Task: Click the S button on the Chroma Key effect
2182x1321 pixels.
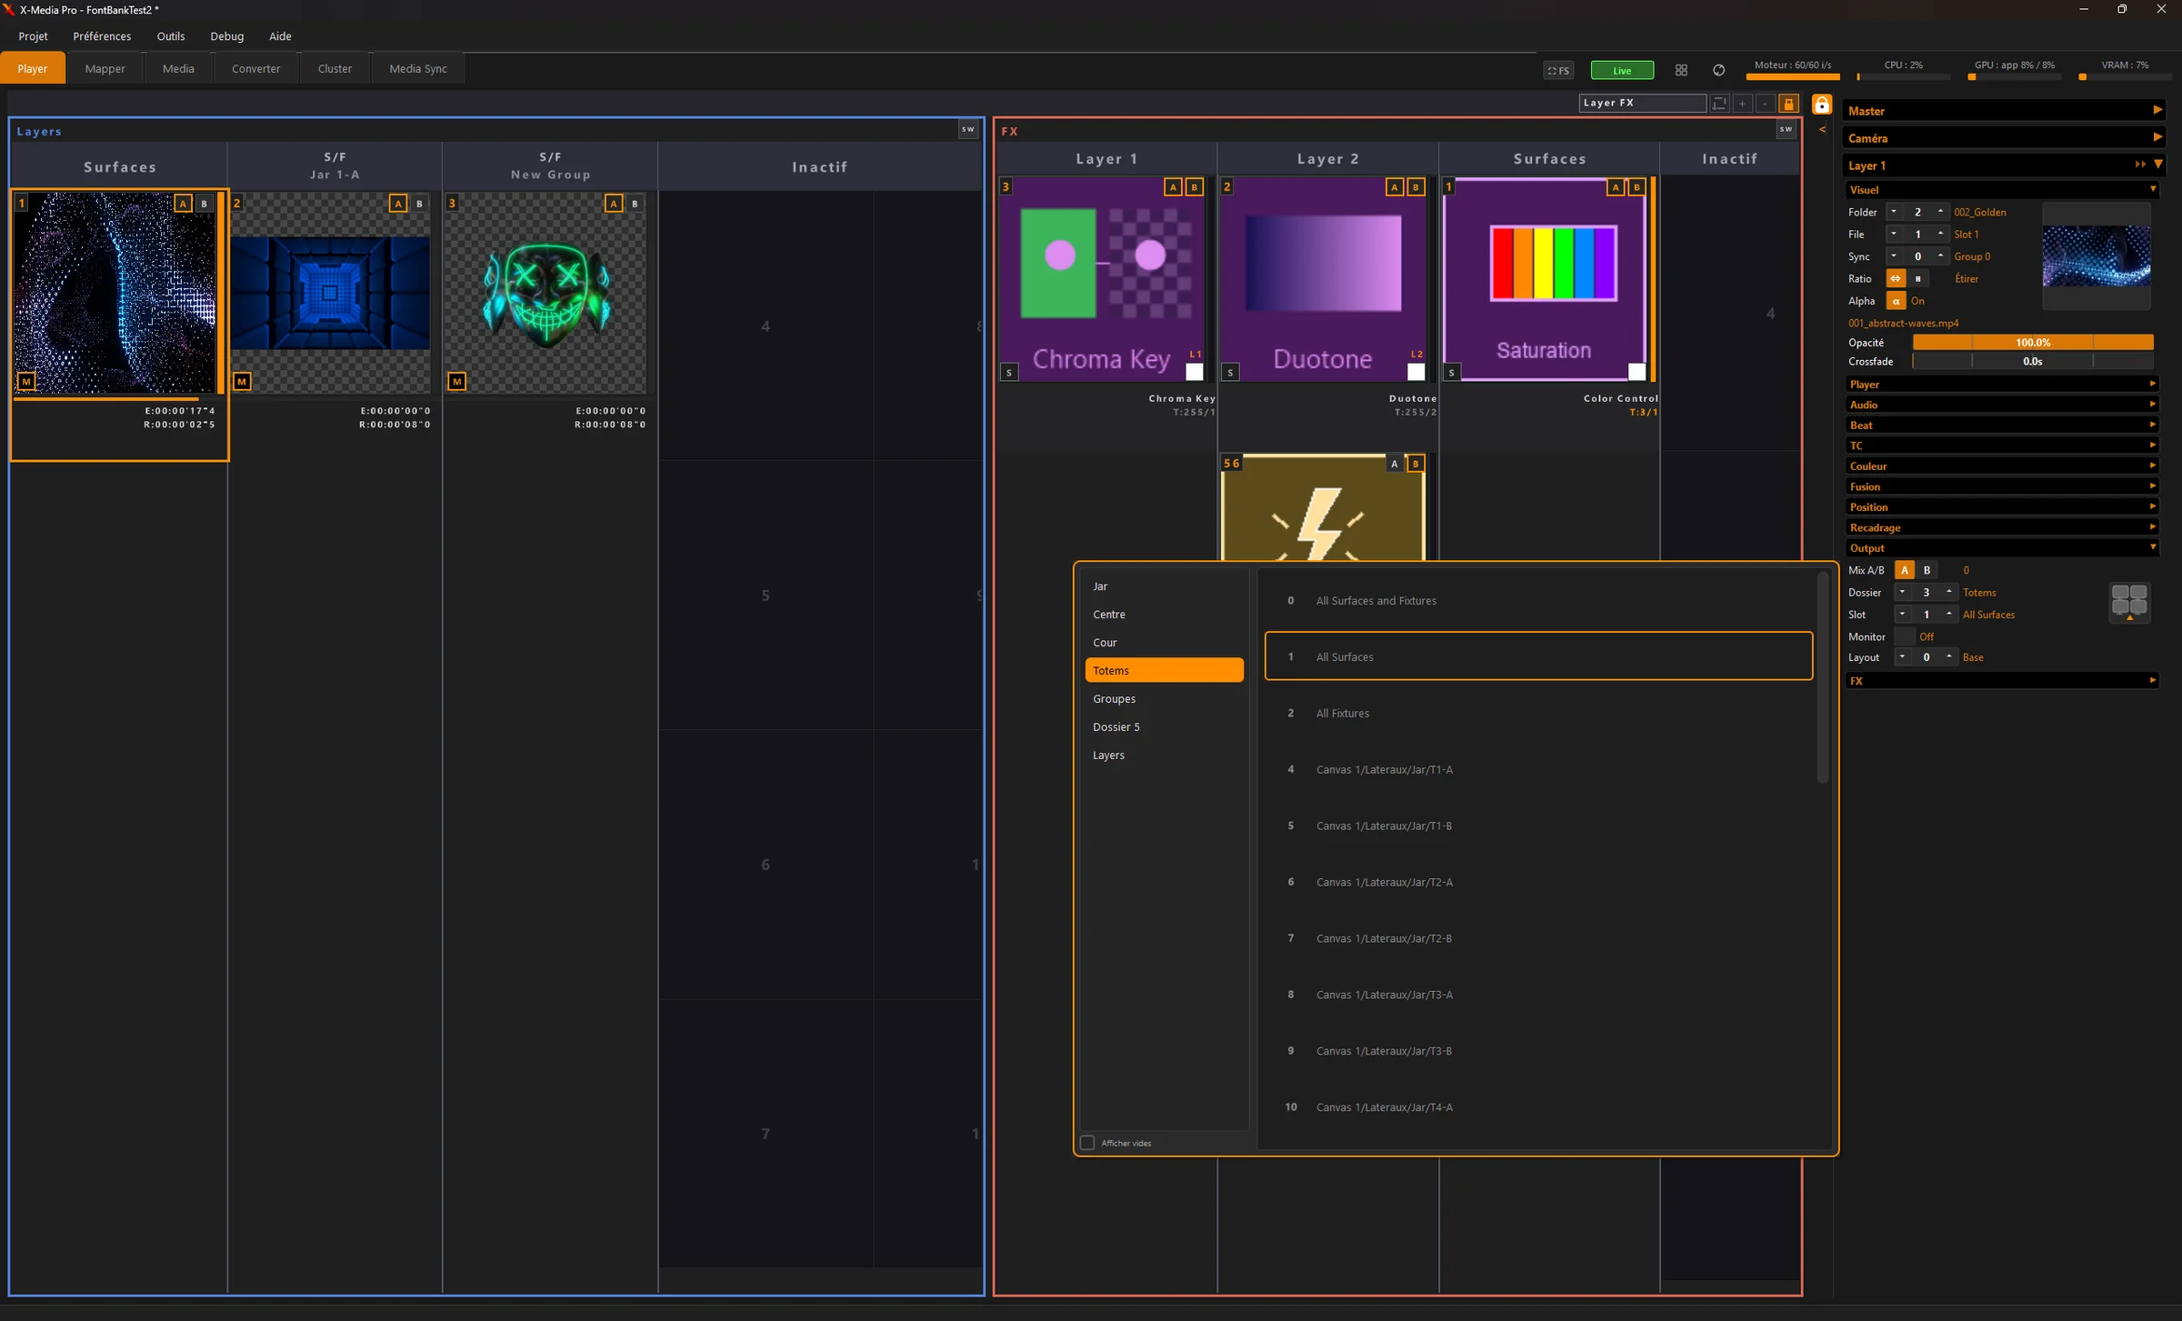Action: (x=1009, y=372)
